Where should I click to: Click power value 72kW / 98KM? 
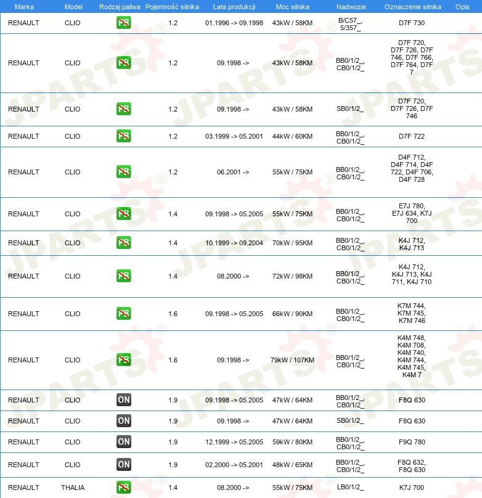pos(292,276)
